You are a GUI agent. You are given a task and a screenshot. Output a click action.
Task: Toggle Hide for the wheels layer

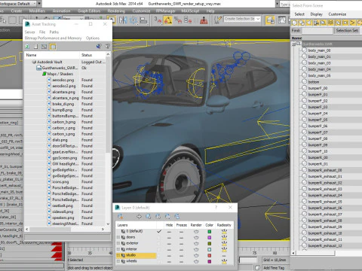click(x=169, y=261)
